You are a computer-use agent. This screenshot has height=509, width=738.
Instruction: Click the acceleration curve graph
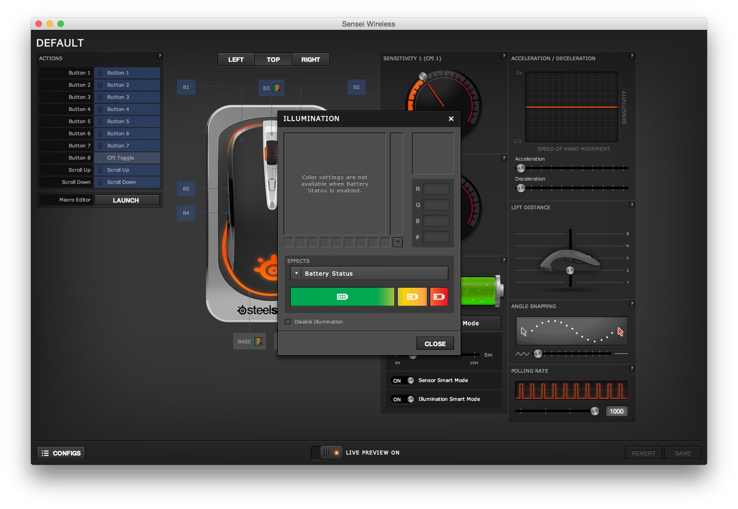point(571,107)
